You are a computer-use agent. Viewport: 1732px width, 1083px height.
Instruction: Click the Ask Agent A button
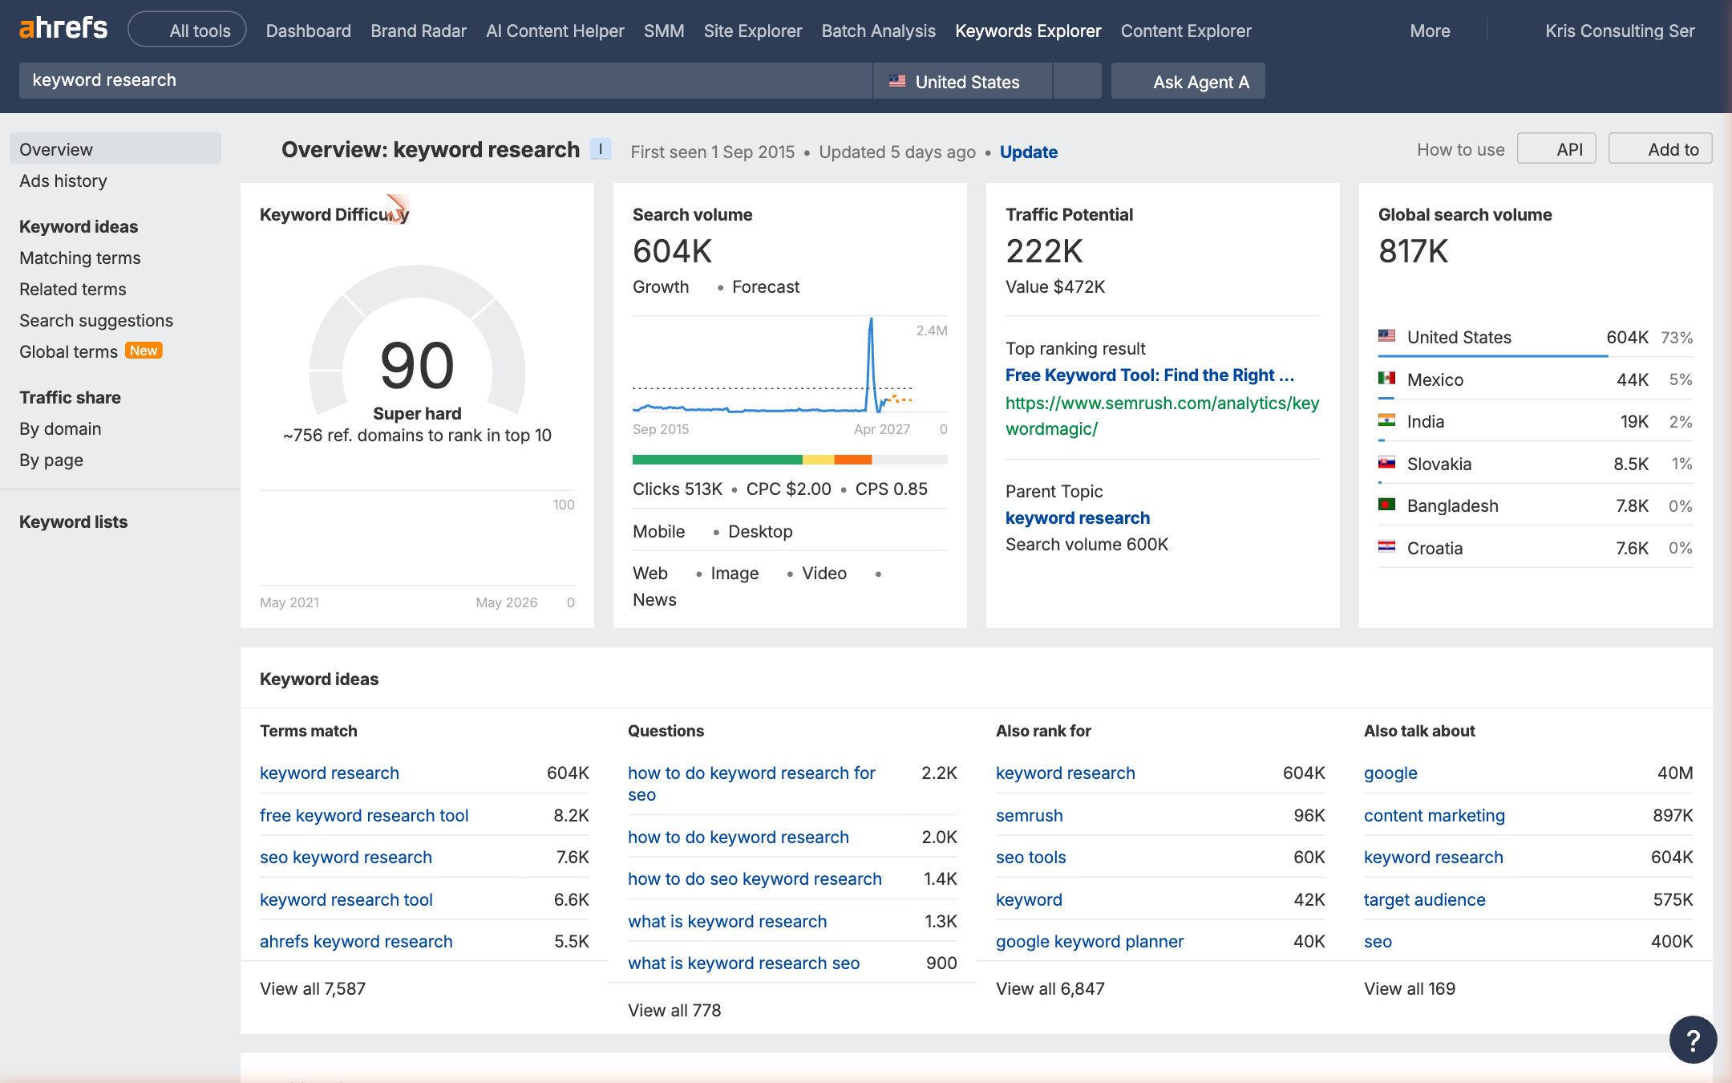point(1188,81)
